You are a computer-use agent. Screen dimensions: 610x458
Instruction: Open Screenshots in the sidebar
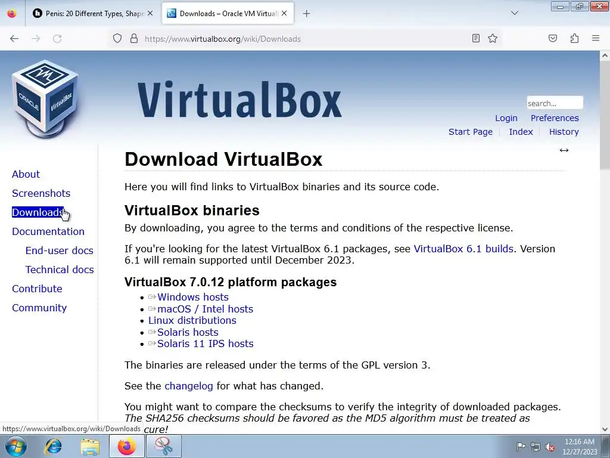(41, 193)
